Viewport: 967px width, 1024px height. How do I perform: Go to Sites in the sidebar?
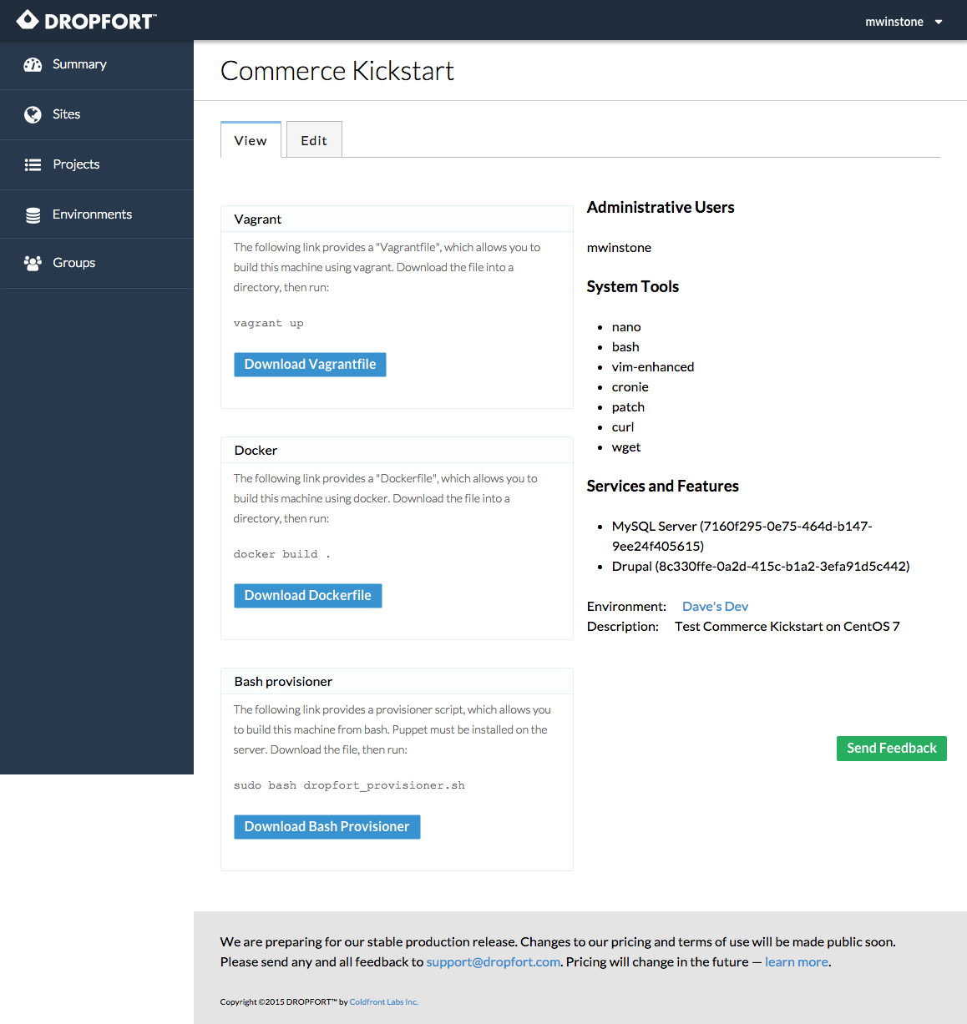97,115
